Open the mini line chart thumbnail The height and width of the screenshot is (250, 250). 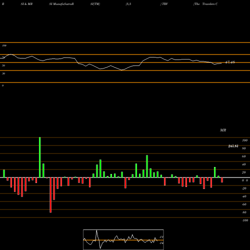click(123, 239)
